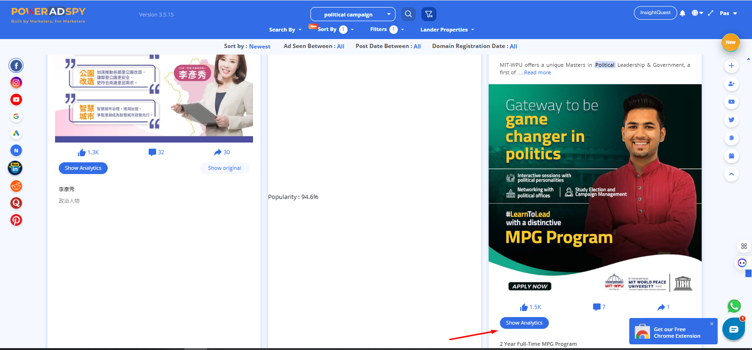Image resolution: width=752 pixels, height=350 pixels.
Task: Click the add user icon in right sidebar
Action: pyautogui.click(x=731, y=84)
